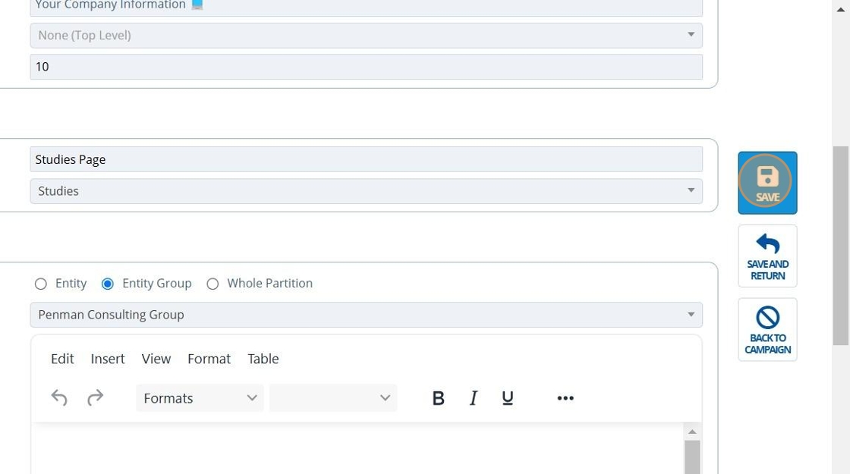Select the Entity Group radio button

point(108,284)
